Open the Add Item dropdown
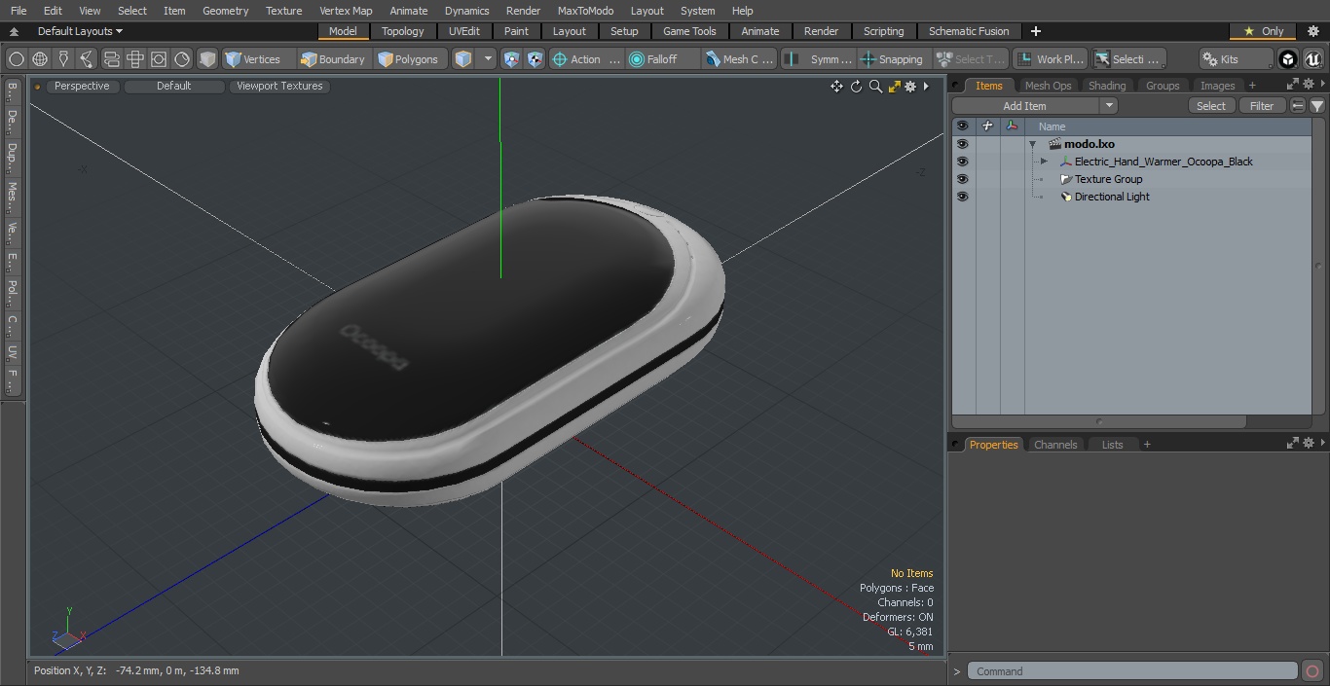The image size is (1330, 686). [1034, 106]
